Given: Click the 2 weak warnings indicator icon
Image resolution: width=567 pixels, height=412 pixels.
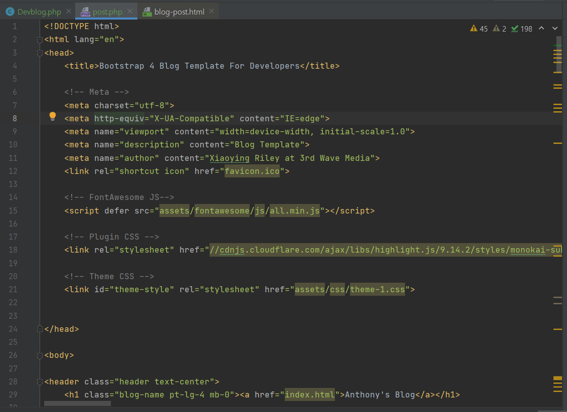Looking at the screenshot, I should tap(496, 28).
